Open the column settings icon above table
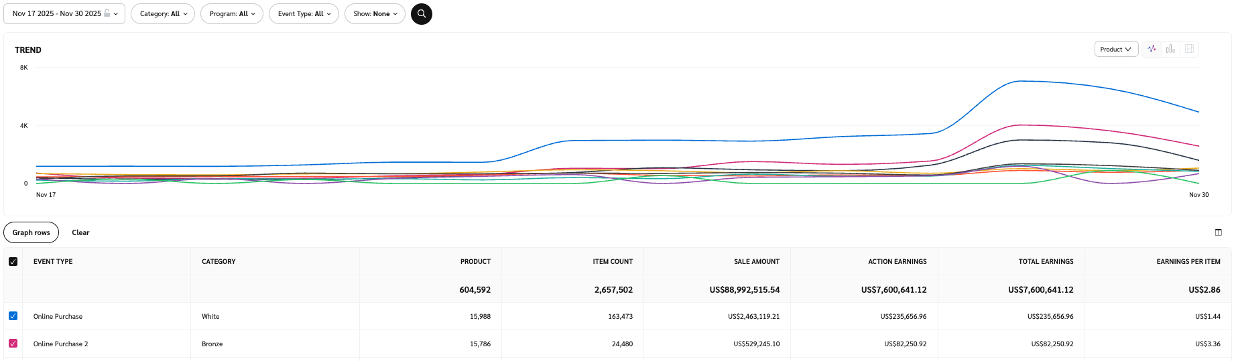Screen dimensions: 1236x361 (x=1218, y=232)
